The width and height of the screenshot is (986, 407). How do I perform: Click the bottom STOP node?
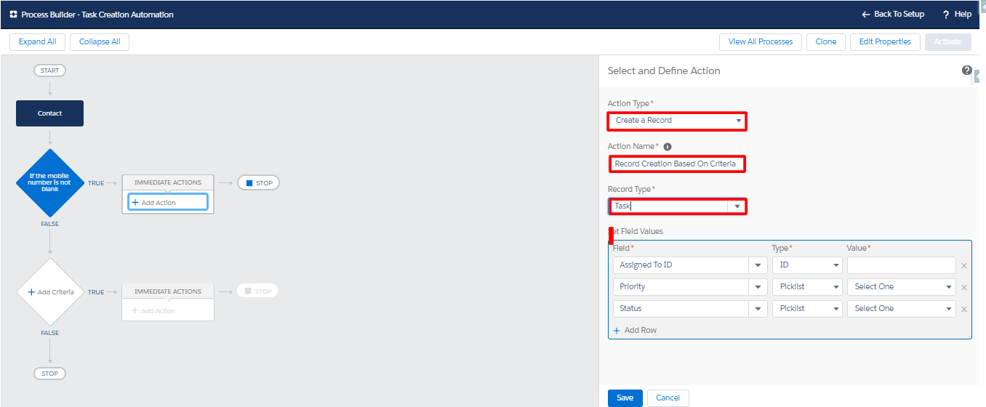point(49,374)
